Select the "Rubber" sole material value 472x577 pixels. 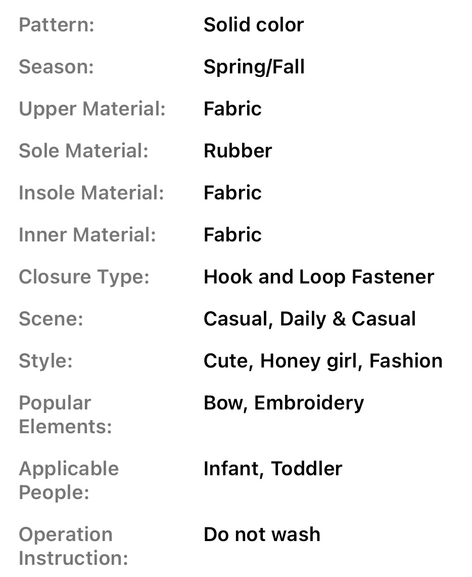point(238,151)
